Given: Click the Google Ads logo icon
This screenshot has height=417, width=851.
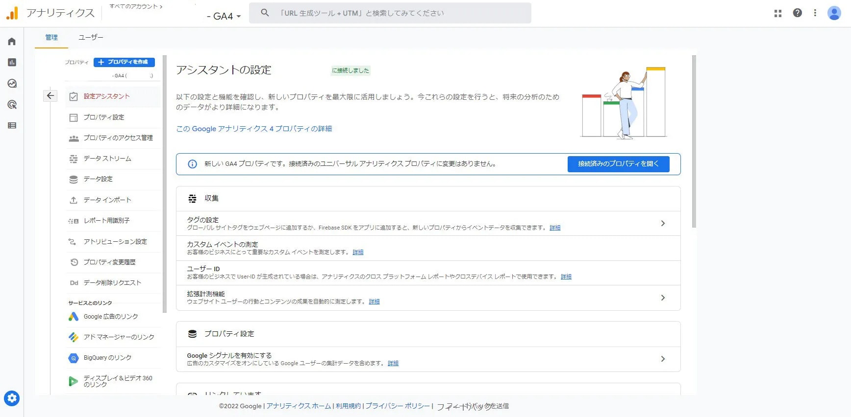Looking at the screenshot, I should tap(74, 317).
